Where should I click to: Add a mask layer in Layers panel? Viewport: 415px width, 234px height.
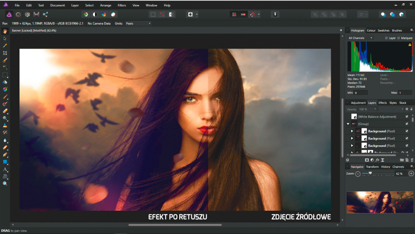pos(367,160)
